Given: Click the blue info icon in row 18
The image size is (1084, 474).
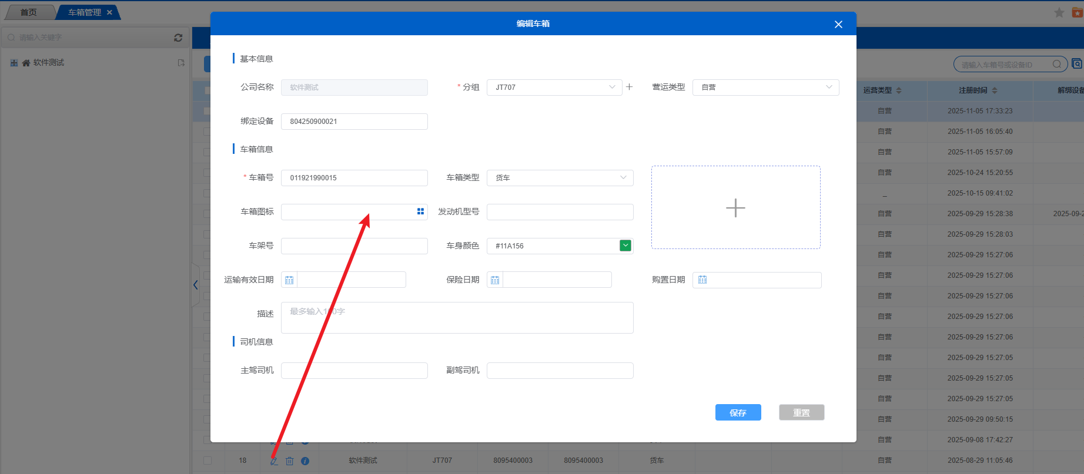Looking at the screenshot, I should pos(305,461).
